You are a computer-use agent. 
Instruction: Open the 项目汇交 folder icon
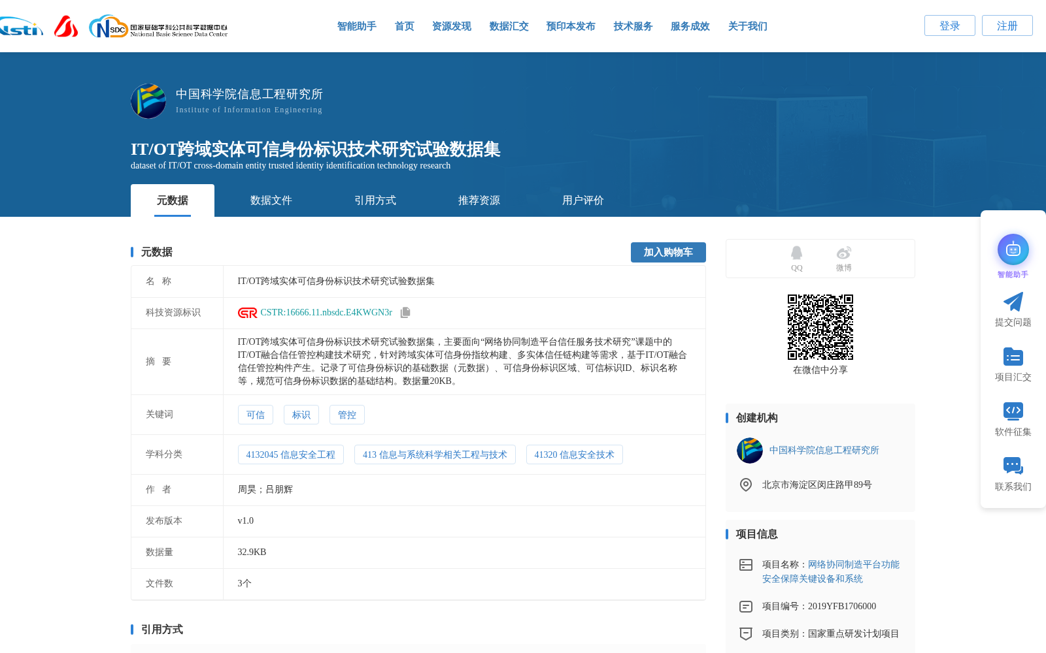(x=1013, y=357)
